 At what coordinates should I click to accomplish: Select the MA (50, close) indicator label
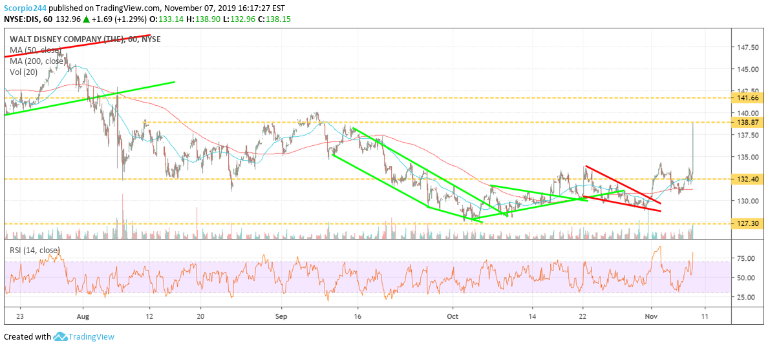tap(36, 50)
